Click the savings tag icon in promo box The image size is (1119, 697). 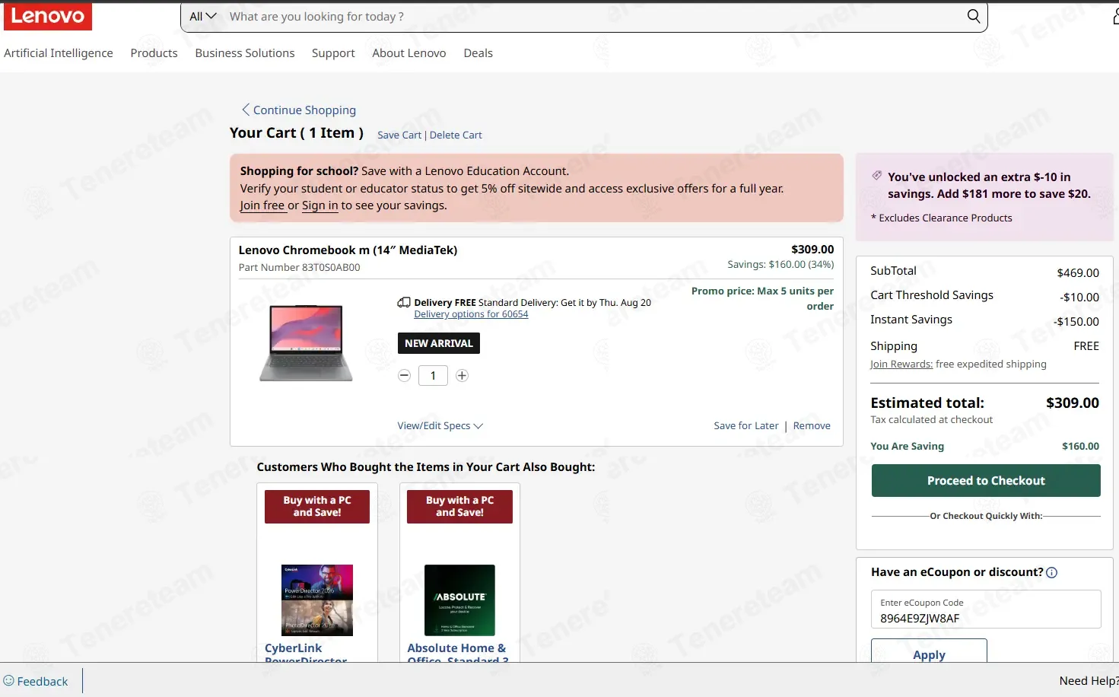(x=877, y=176)
